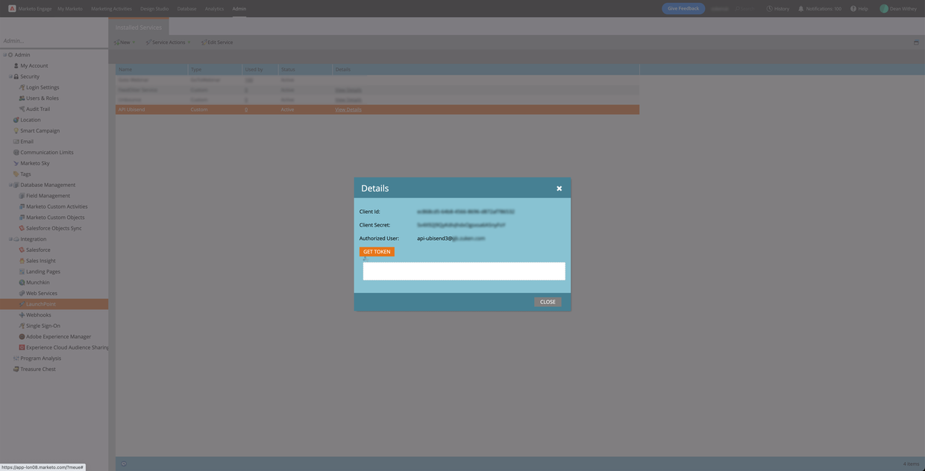Screen dimensions: 925x471
Task: Select Marketo Custom Objects tree item
Action: click(55, 218)
